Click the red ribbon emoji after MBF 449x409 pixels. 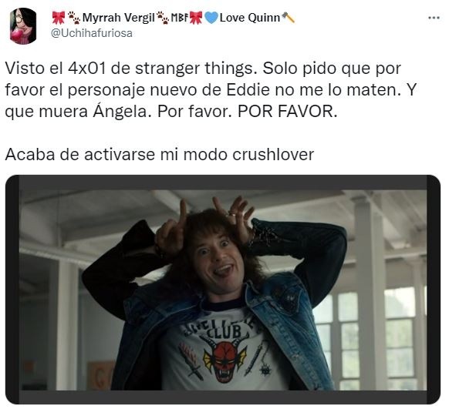tap(196, 18)
